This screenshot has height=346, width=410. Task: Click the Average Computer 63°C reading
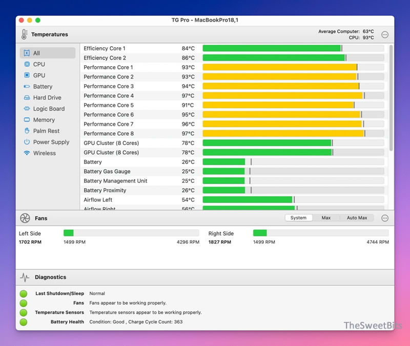tap(346, 31)
